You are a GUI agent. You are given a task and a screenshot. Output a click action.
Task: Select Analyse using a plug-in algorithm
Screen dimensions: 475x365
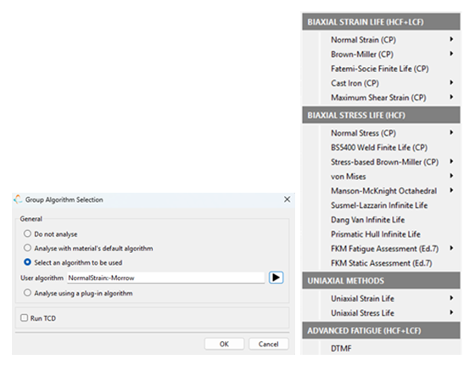tap(27, 293)
